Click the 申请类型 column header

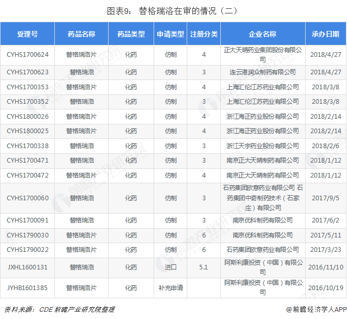(171, 34)
